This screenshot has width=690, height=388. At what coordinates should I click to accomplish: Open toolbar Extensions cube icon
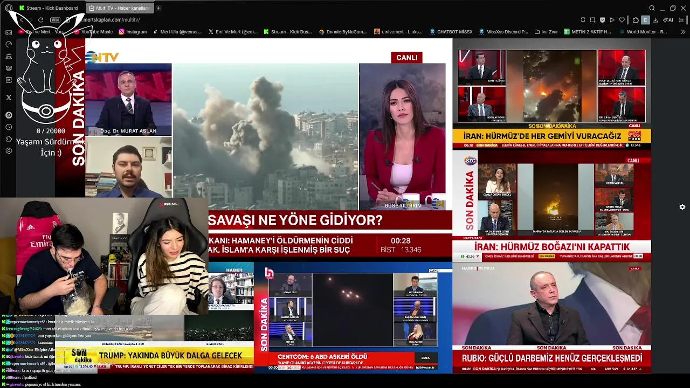click(636, 20)
